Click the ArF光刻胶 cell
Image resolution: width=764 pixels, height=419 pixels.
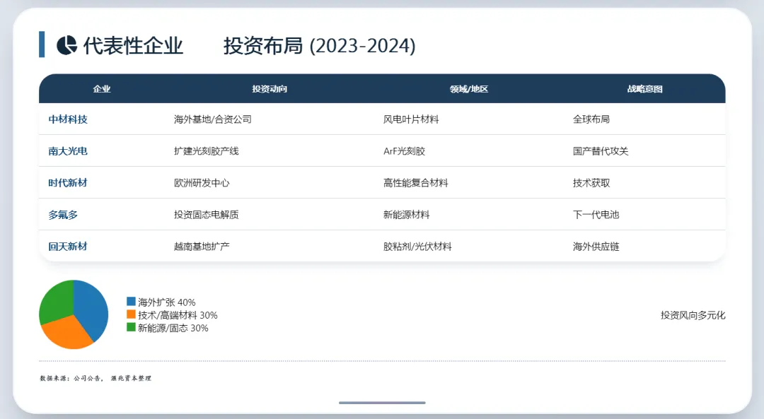(405, 151)
